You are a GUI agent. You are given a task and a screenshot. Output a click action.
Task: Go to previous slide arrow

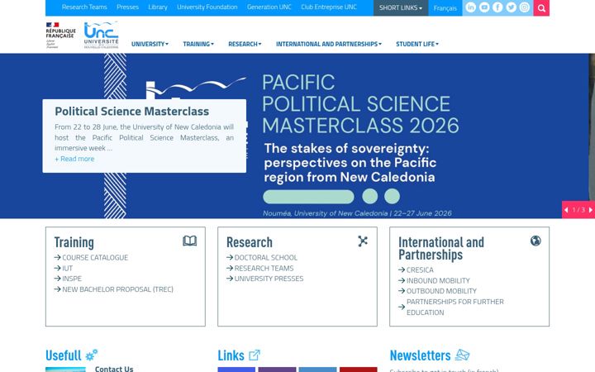(x=566, y=210)
